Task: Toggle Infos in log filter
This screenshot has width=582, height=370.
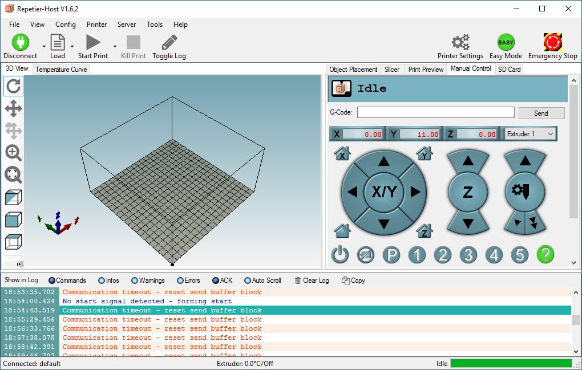Action: tap(109, 280)
